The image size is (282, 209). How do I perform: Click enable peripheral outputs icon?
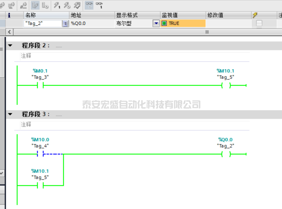pyautogui.click(x=77, y=5)
